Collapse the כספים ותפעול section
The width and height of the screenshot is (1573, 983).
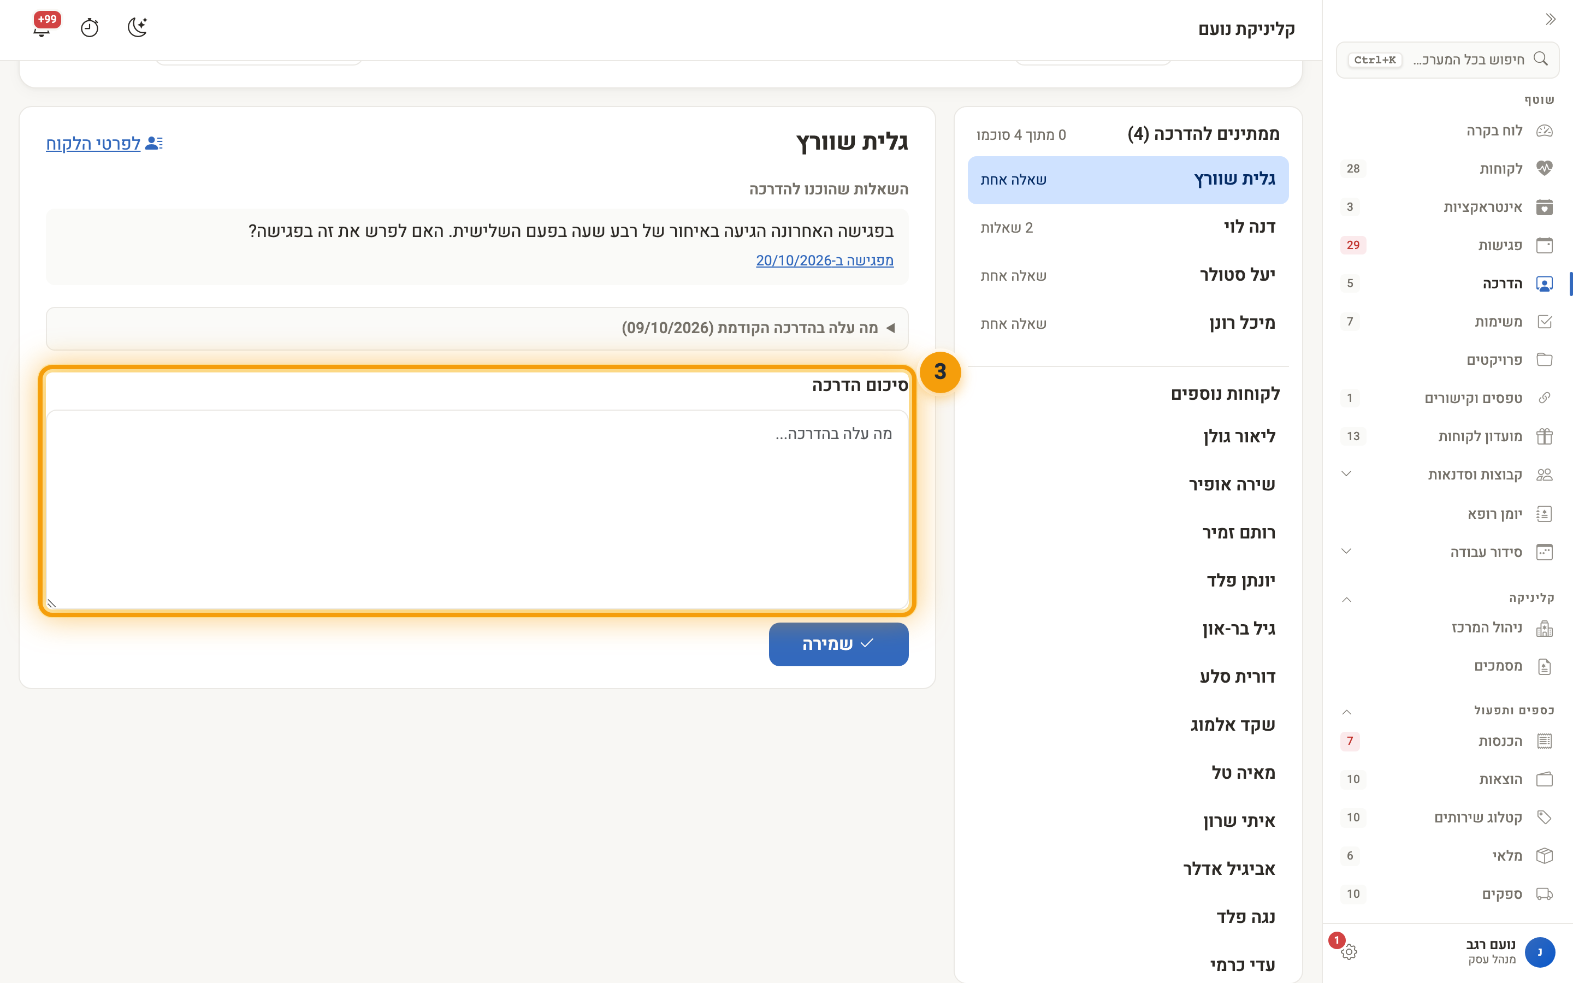click(1346, 711)
